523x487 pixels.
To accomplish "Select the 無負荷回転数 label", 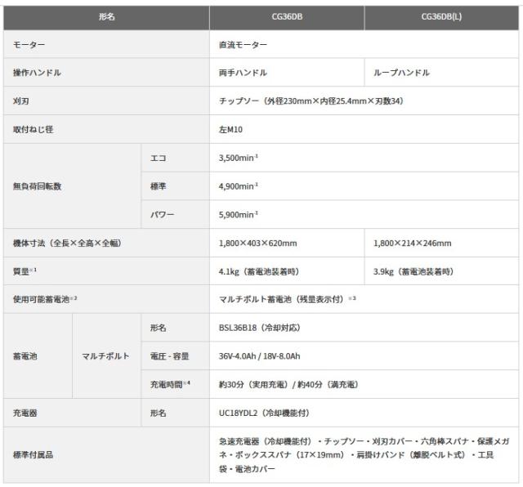I will [x=37, y=186].
